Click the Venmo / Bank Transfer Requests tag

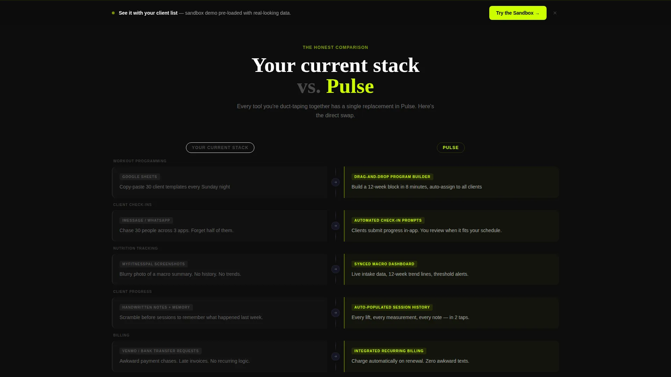click(160, 351)
